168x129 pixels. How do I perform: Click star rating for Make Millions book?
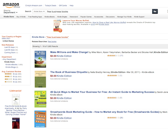tap(112, 56)
